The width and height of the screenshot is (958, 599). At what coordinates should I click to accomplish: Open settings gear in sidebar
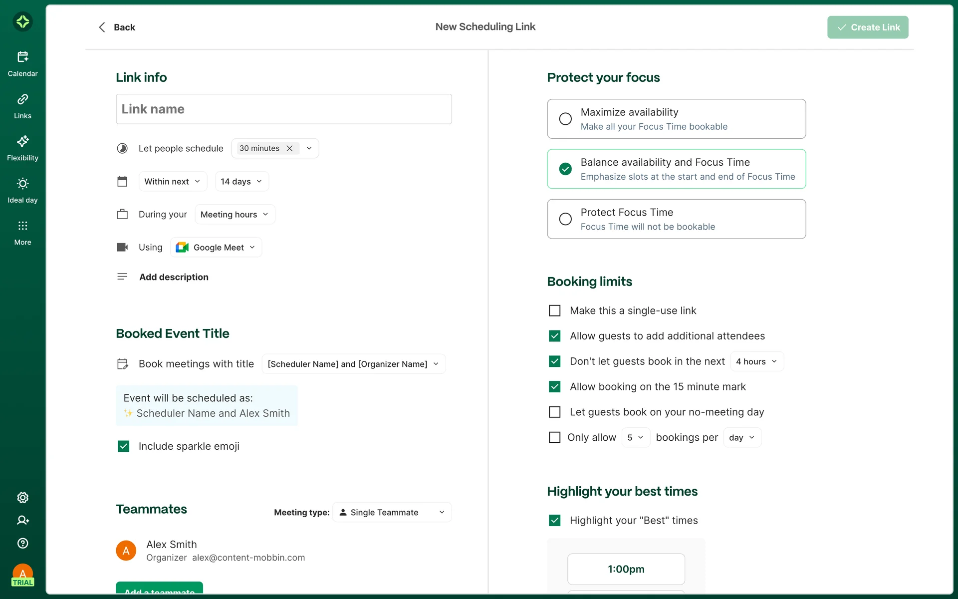point(22,498)
